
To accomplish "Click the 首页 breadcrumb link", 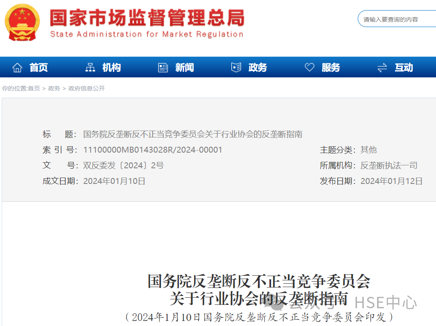I will point(34,88).
